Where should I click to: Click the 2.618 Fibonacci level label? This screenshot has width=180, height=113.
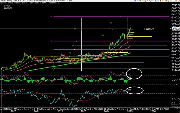pyautogui.click(x=52, y=17)
